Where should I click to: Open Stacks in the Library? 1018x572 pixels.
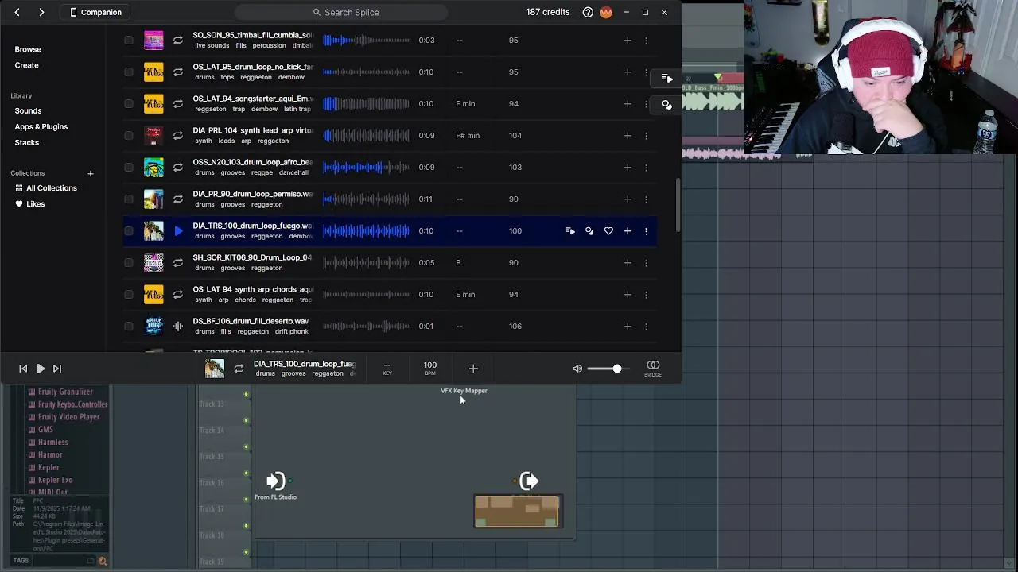(26, 142)
